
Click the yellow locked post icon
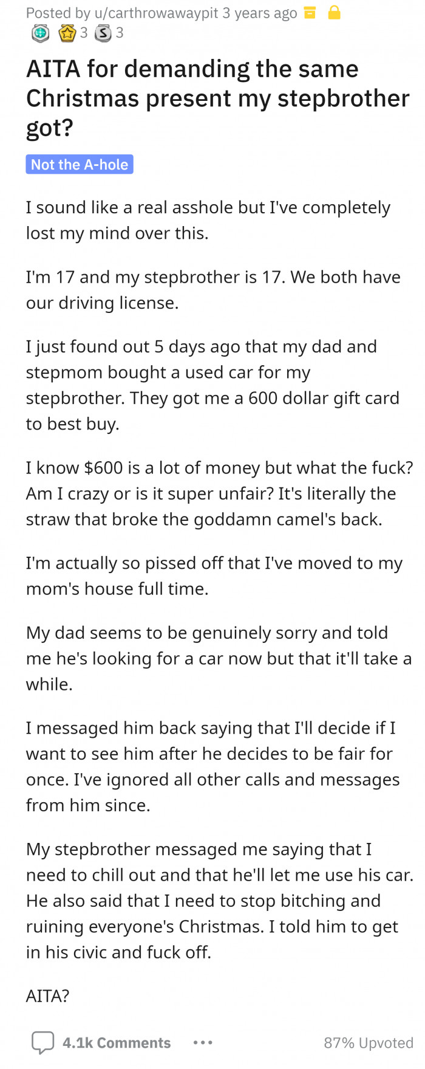[x=334, y=12]
